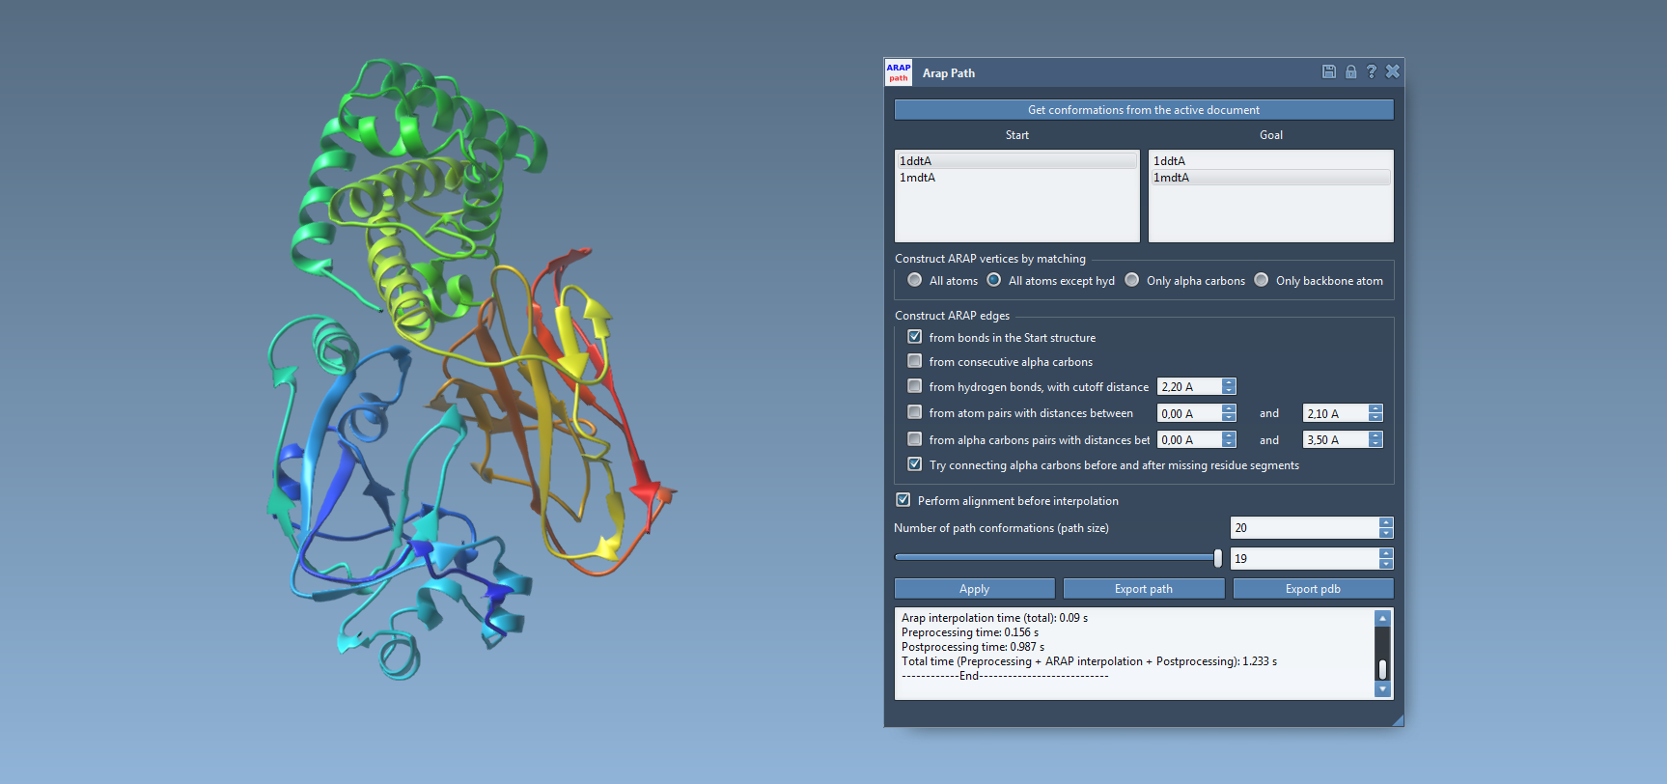The width and height of the screenshot is (1667, 784).
Task: Open help via question mark icon
Action: [1371, 71]
